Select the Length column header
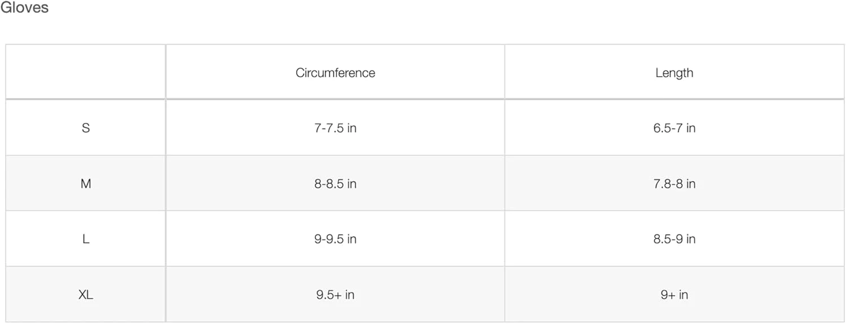 point(674,73)
